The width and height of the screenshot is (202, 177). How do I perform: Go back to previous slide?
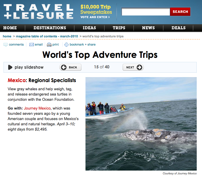coord(70,67)
